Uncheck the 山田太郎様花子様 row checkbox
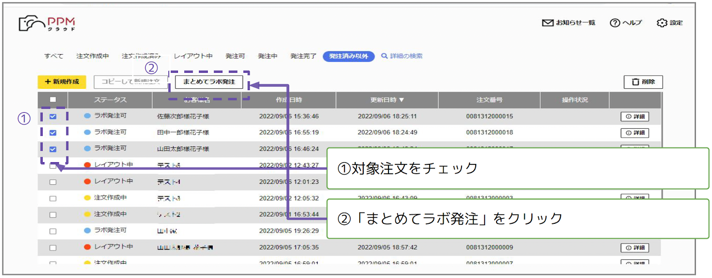This screenshot has width=712, height=278. coord(53,149)
